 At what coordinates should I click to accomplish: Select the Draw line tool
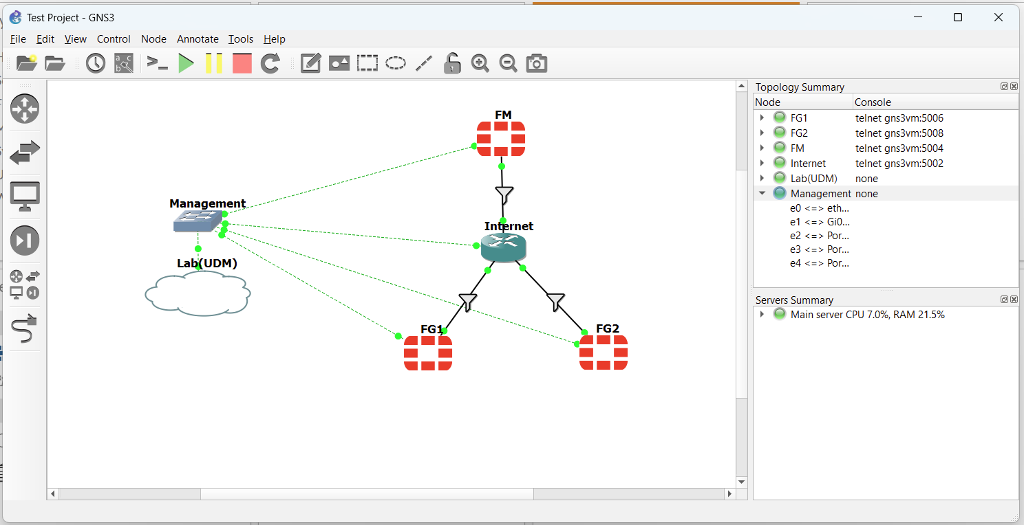424,64
